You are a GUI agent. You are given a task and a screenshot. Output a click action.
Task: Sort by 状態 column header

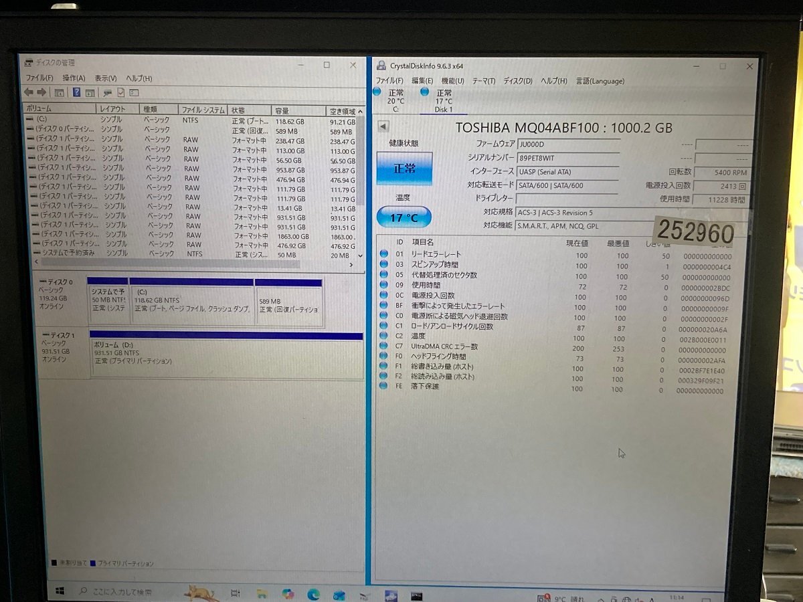[248, 110]
